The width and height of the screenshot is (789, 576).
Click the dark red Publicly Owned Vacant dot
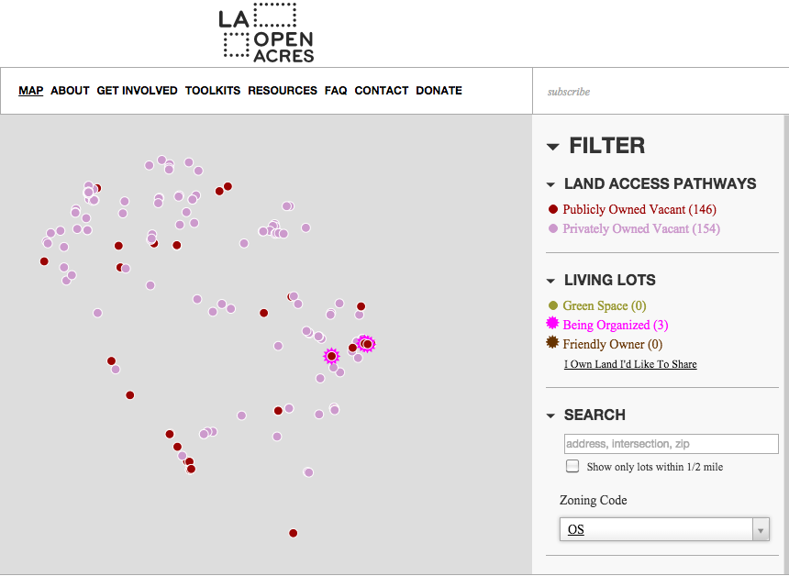552,210
